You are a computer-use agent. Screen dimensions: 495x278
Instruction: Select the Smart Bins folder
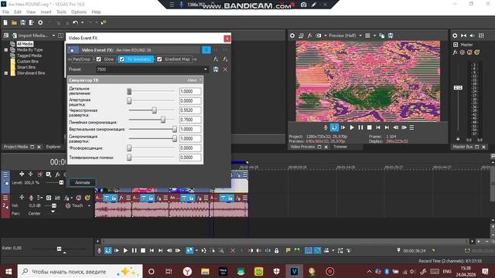[26, 67]
